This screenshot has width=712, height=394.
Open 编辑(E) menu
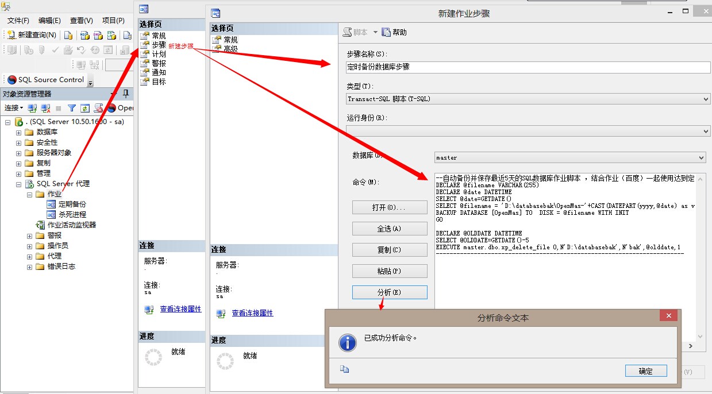click(49, 21)
